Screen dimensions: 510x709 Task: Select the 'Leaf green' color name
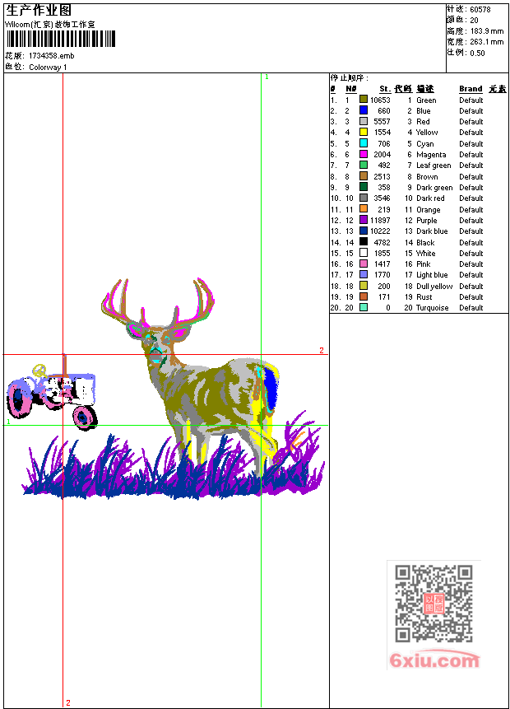[x=433, y=166]
